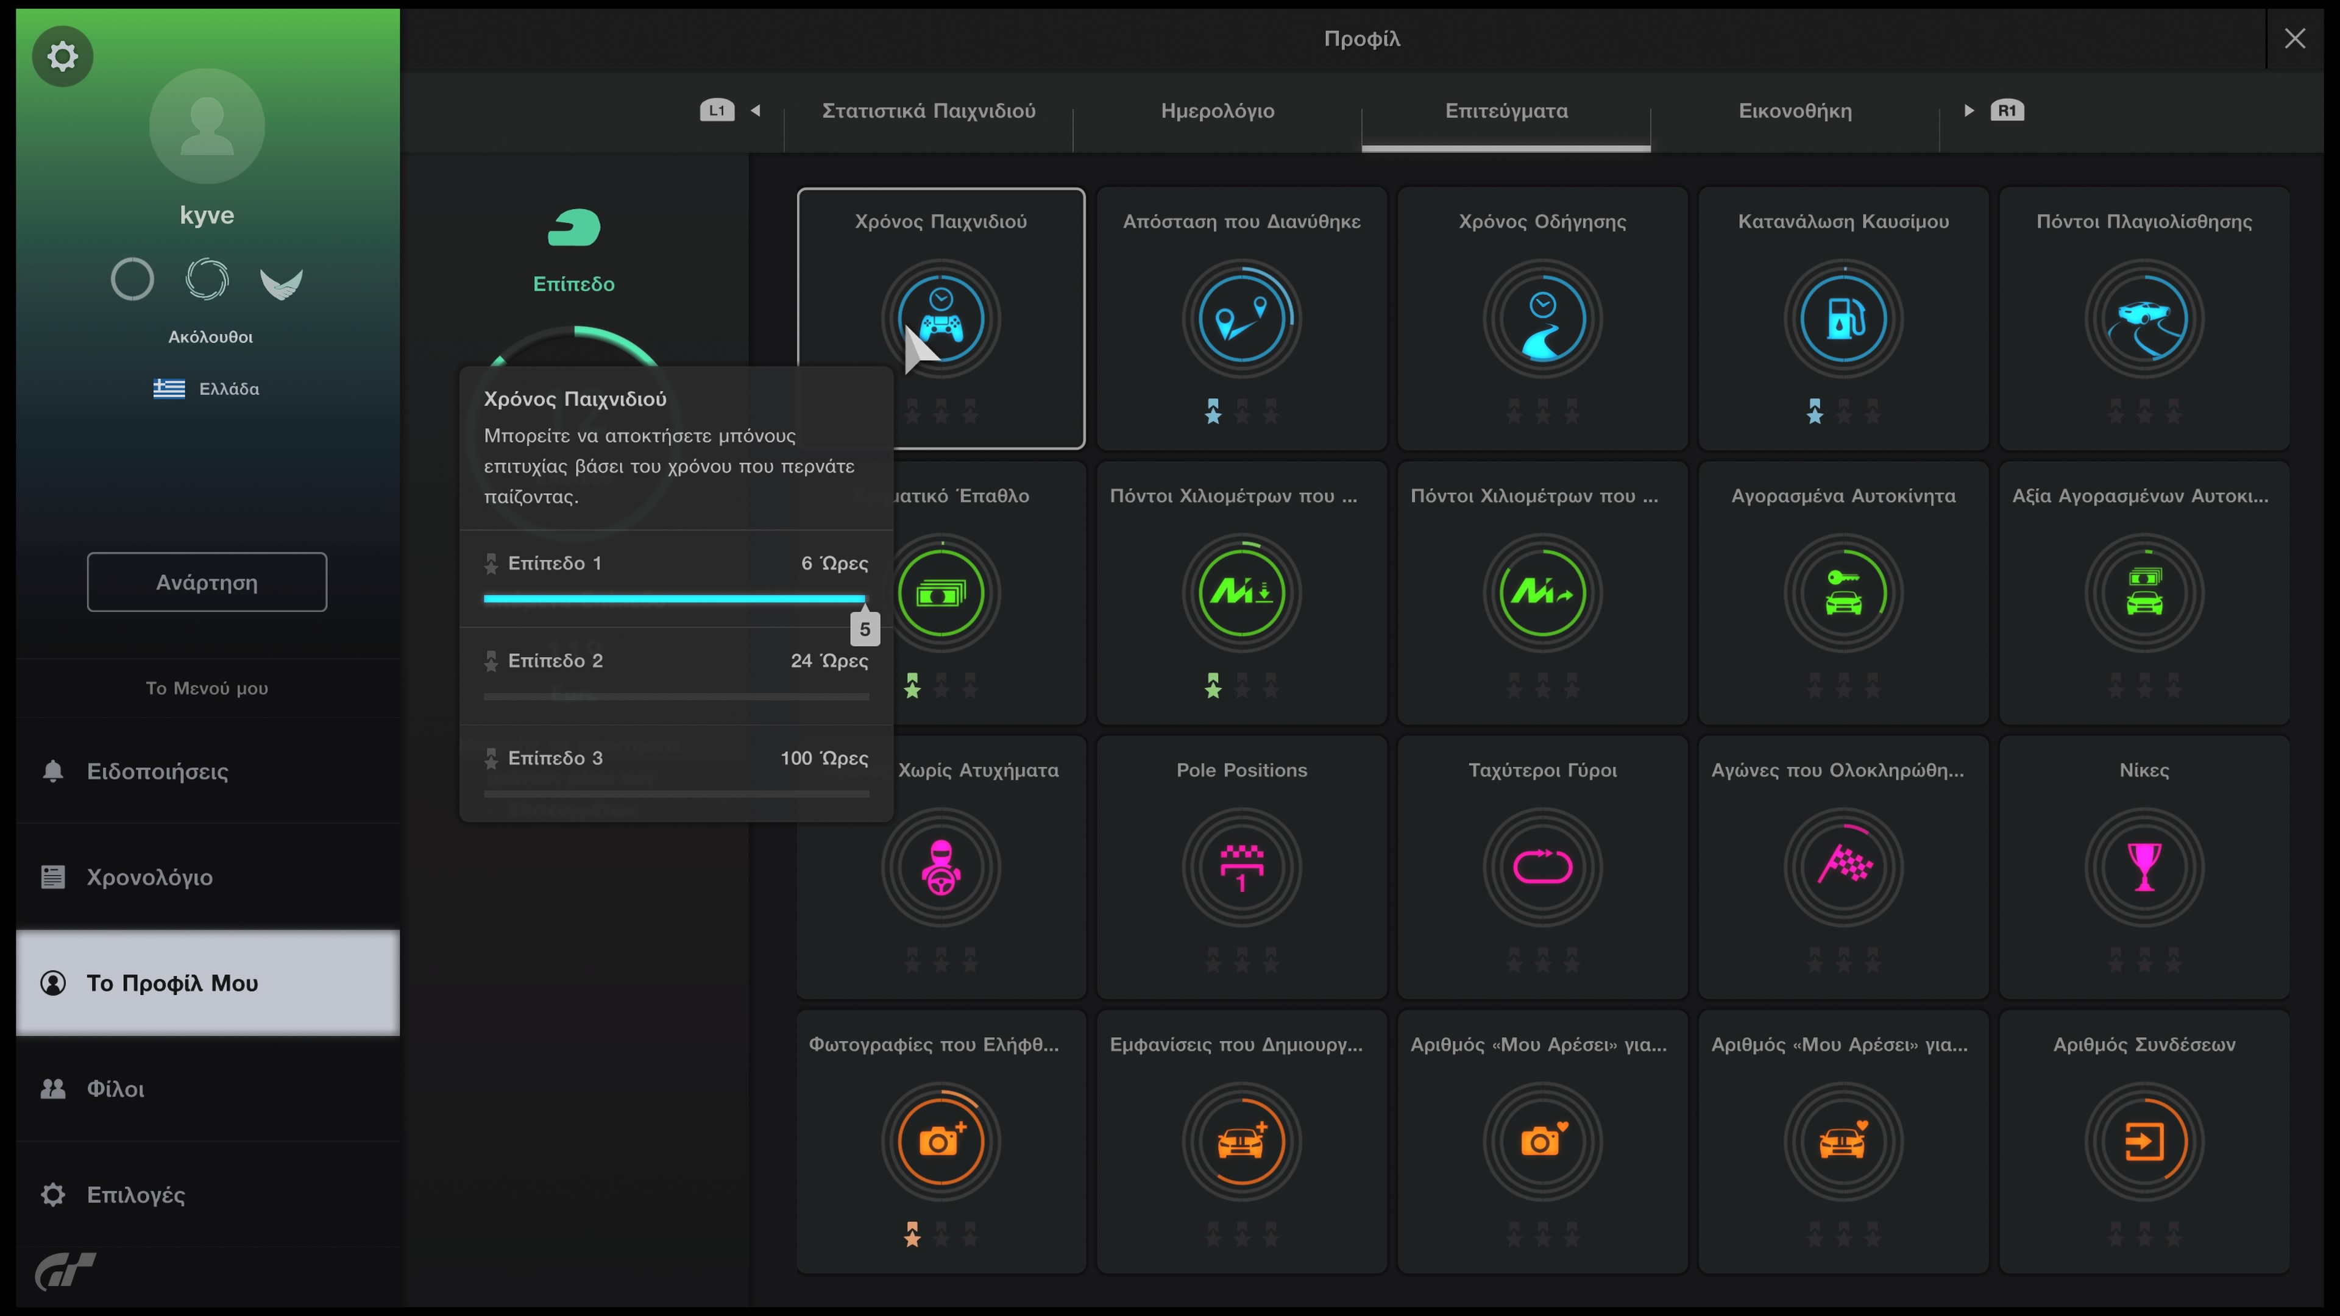Select the drift points car icon
Screen dimensions: 2340x1316
pyautogui.click(x=2144, y=319)
